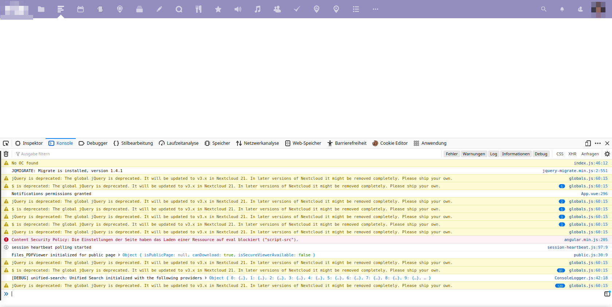Clear console output with trash icon
Viewport: 612px width, 307px height.
click(x=6, y=154)
